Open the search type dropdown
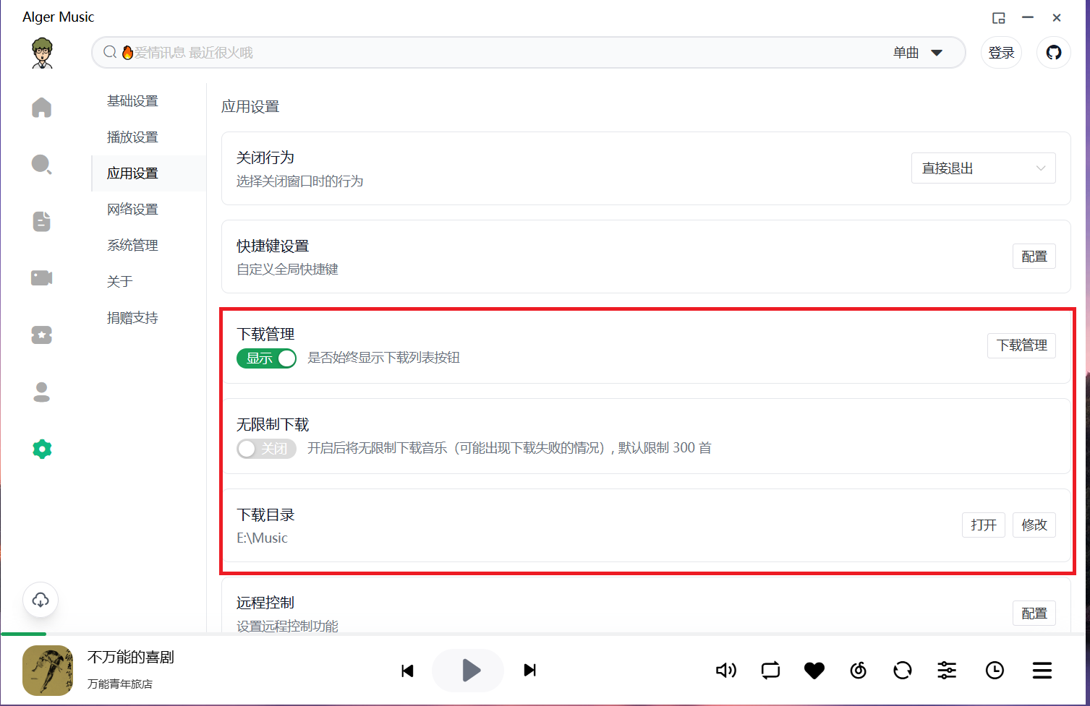 tap(918, 53)
